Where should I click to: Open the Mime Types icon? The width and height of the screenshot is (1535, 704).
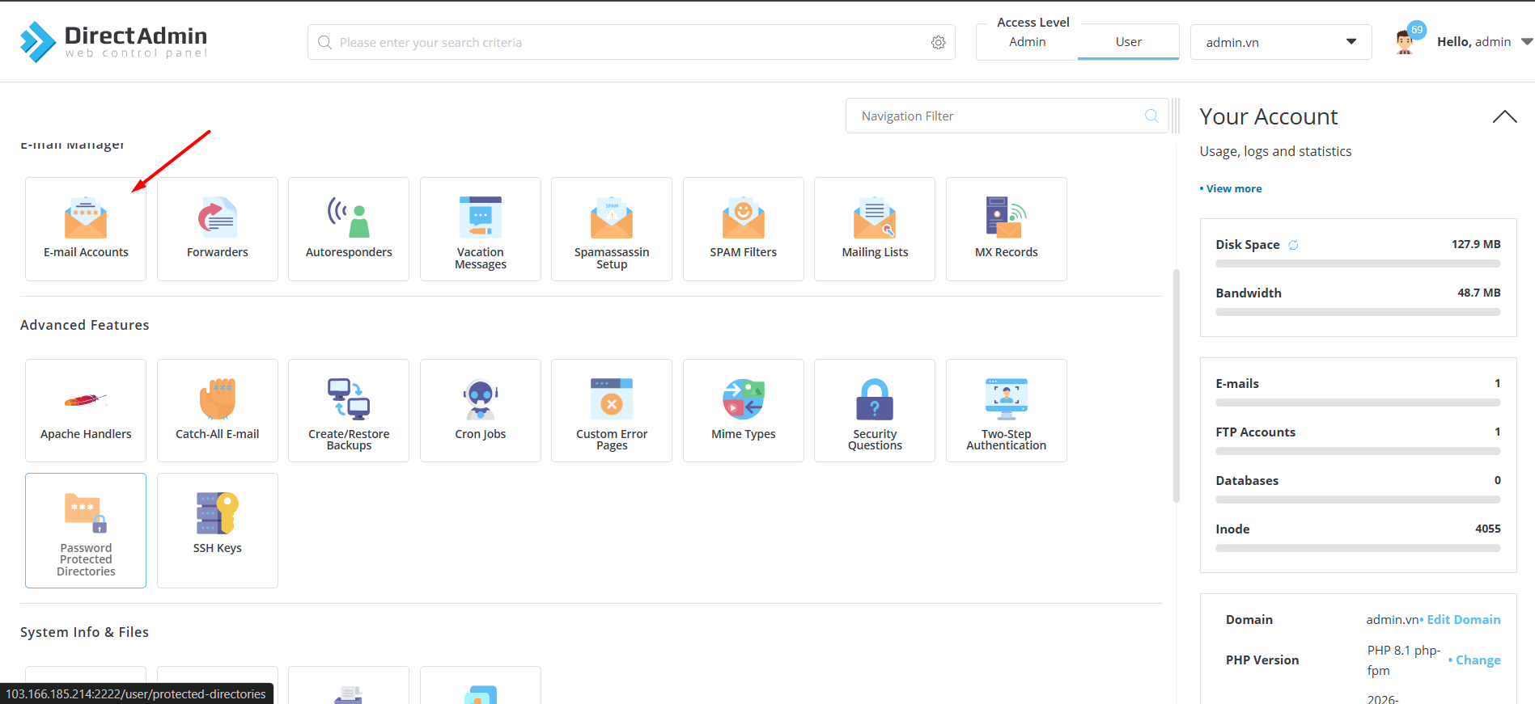pyautogui.click(x=743, y=411)
